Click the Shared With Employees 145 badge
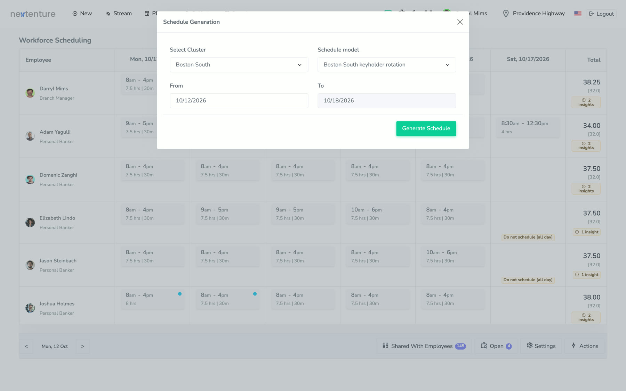Image resolution: width=626 pixels, height=391 pixels. [460, 346]
